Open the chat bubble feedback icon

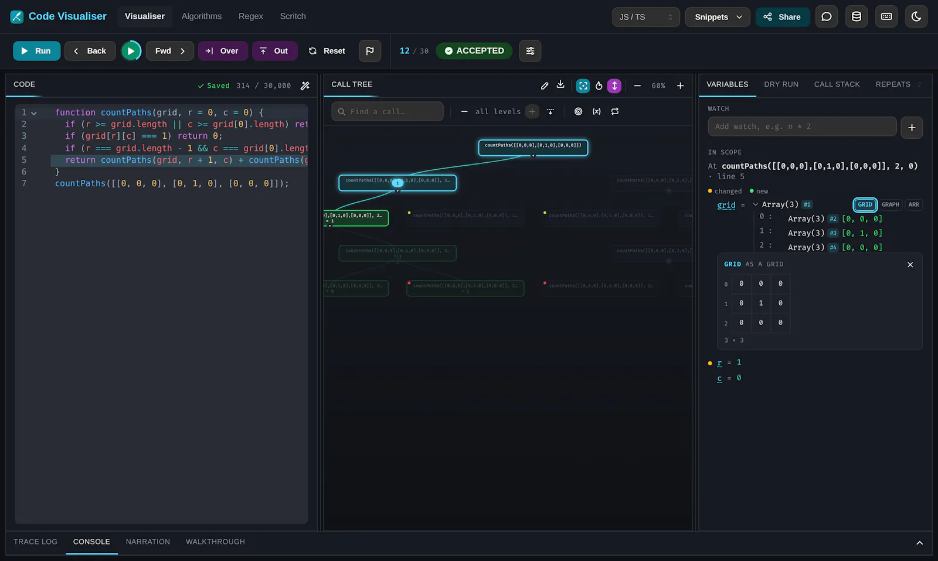(x=827, y=16)
